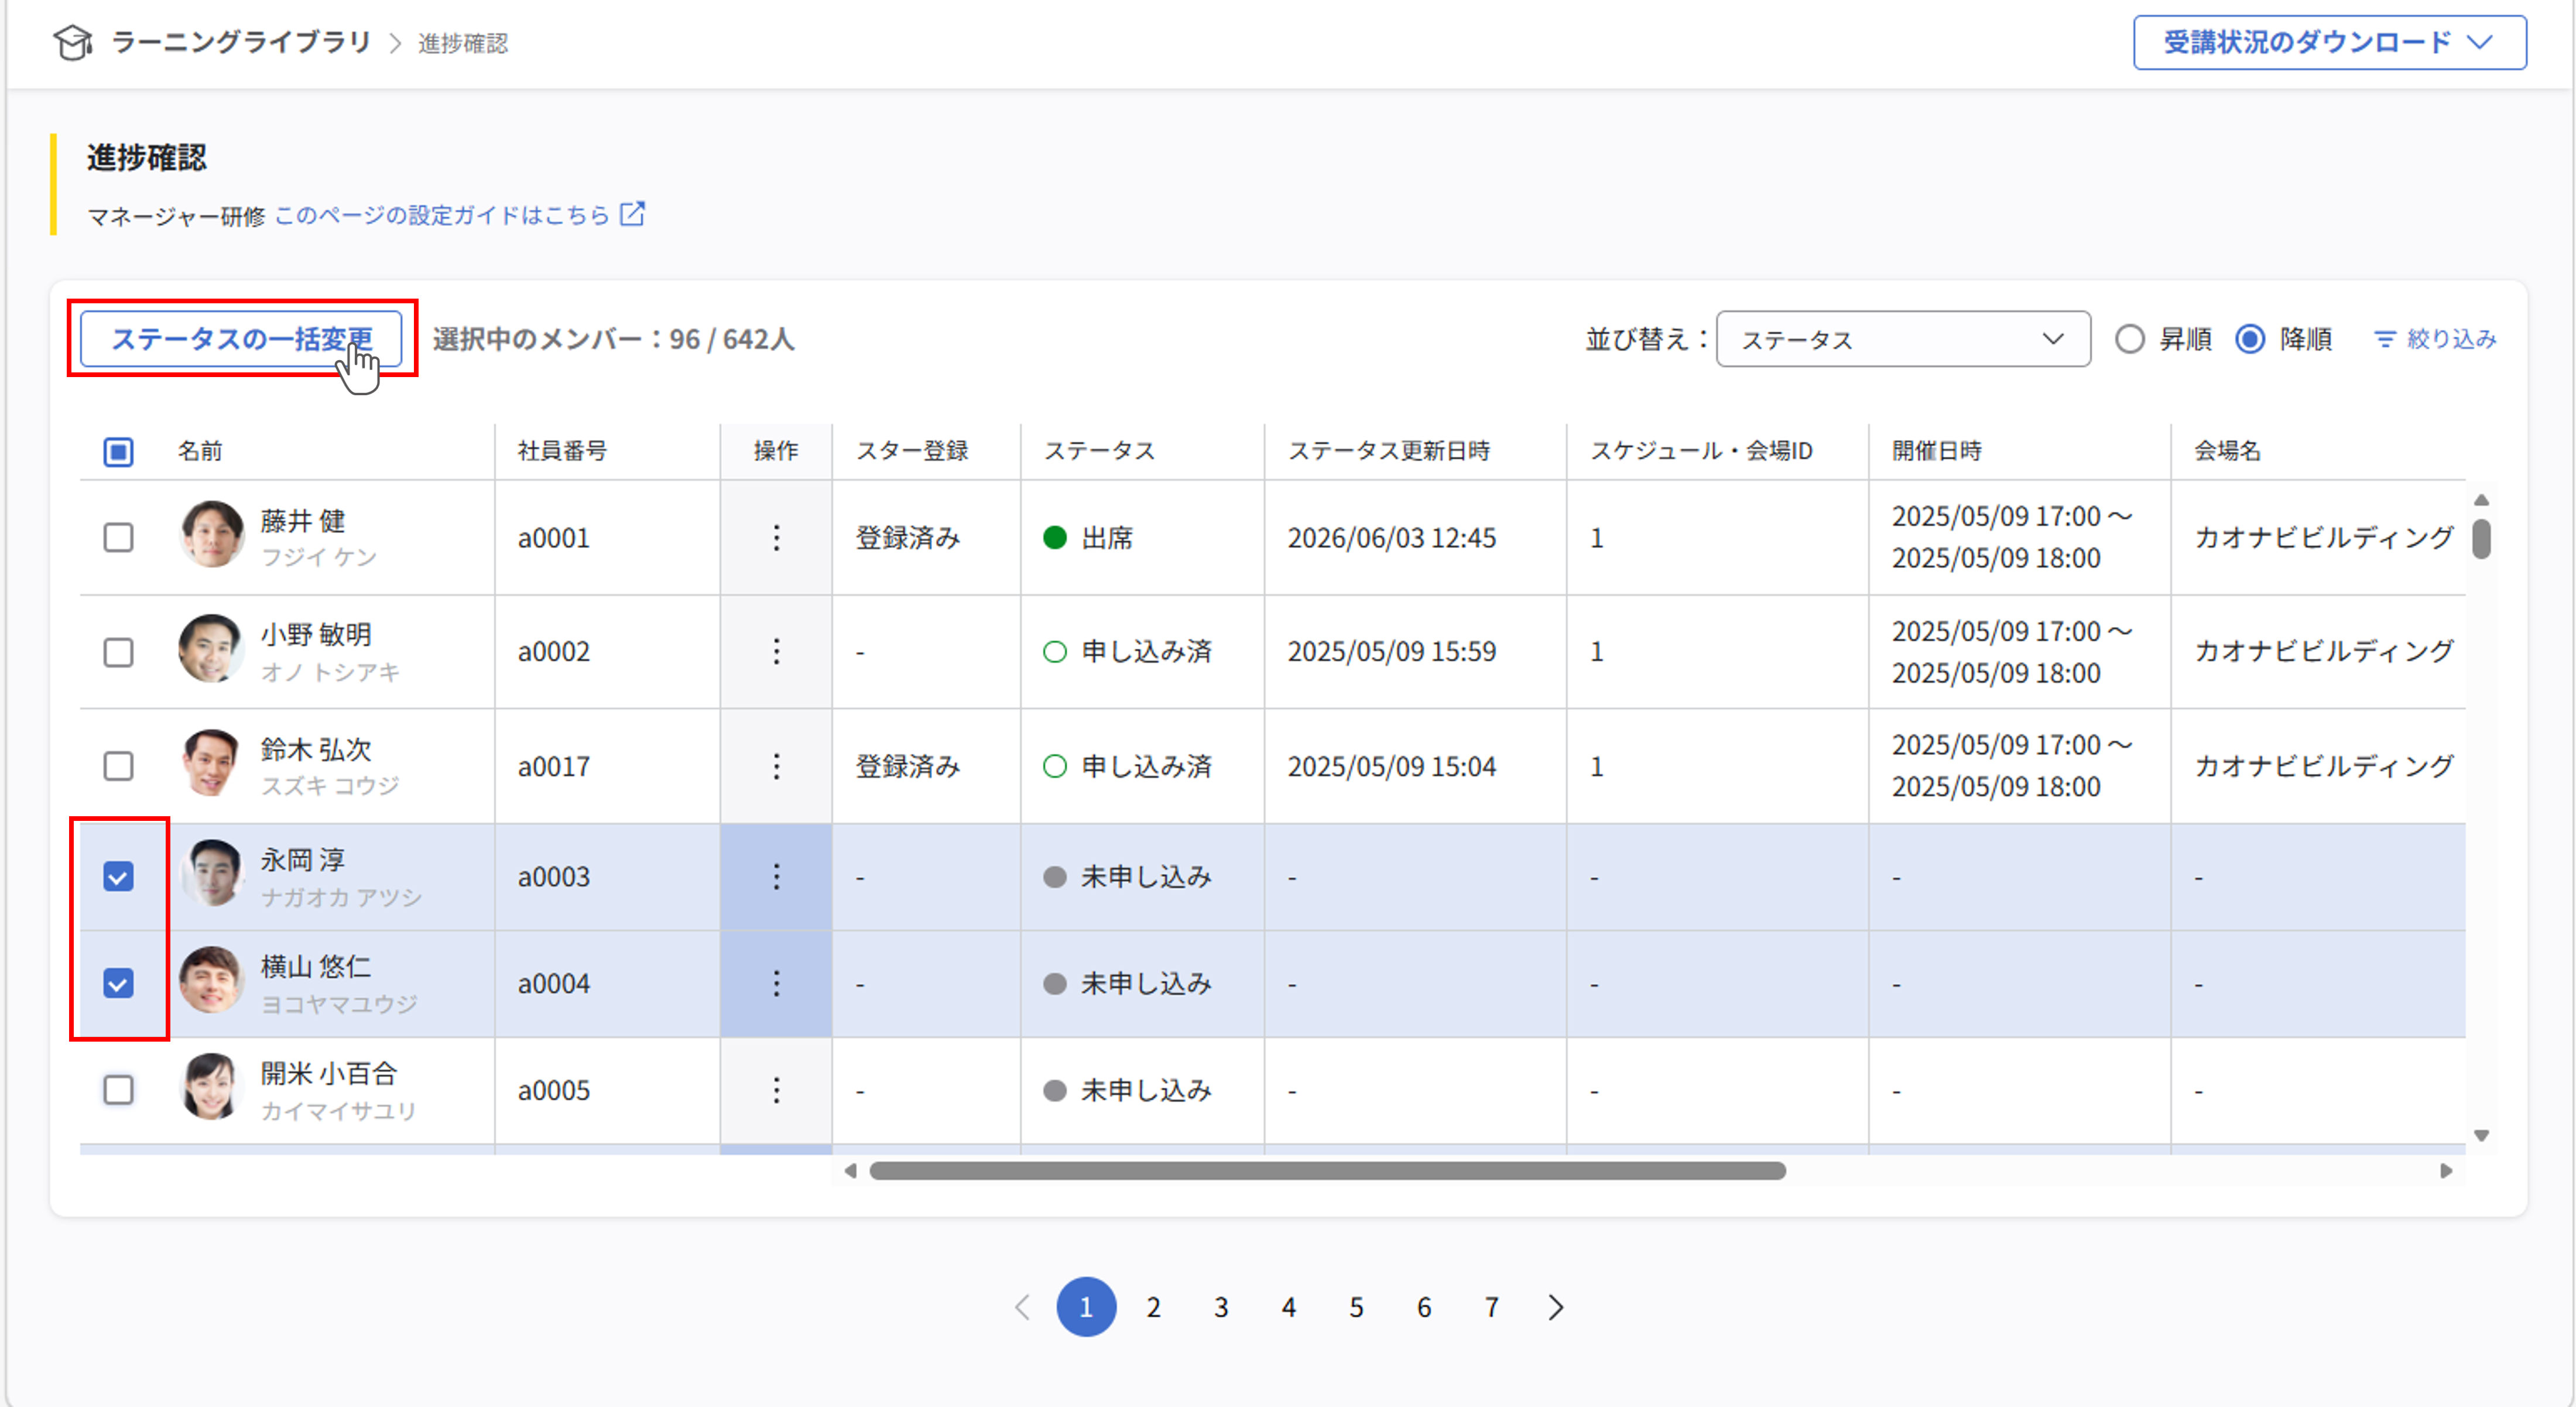Click the 名前 column header
This screenshot has height=1407, width=2576.
click(200, 451)
